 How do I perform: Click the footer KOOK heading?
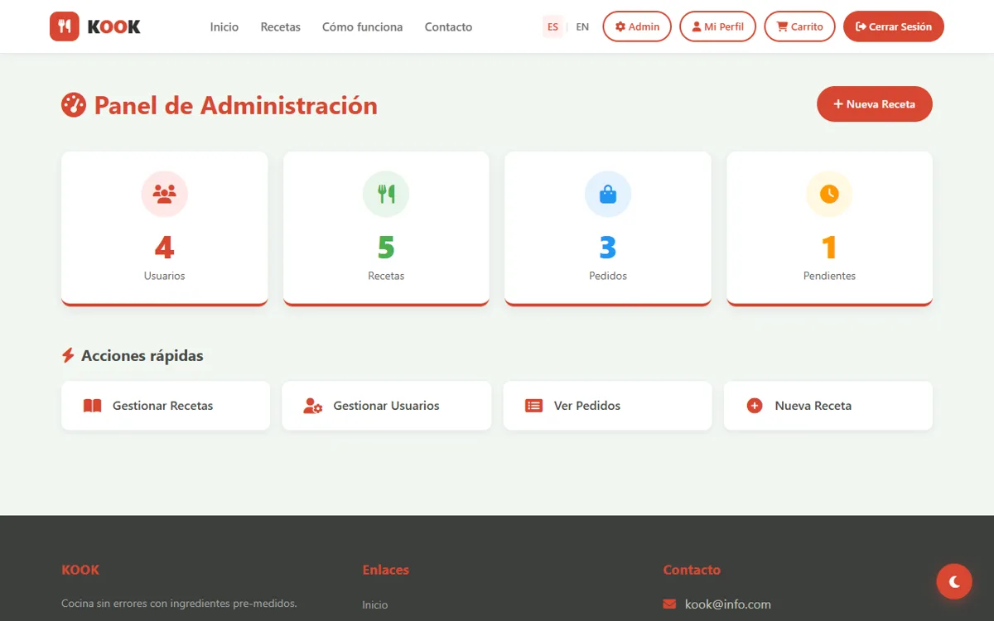pos(80,570)
